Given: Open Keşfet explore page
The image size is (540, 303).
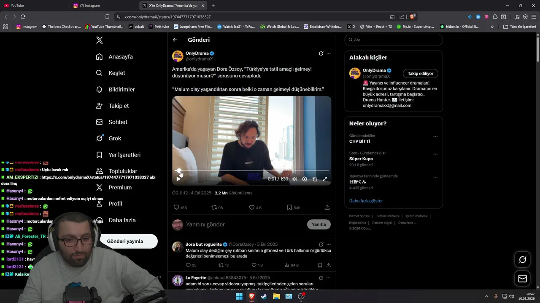Looking at the screenshot, I should pos(111,73).
